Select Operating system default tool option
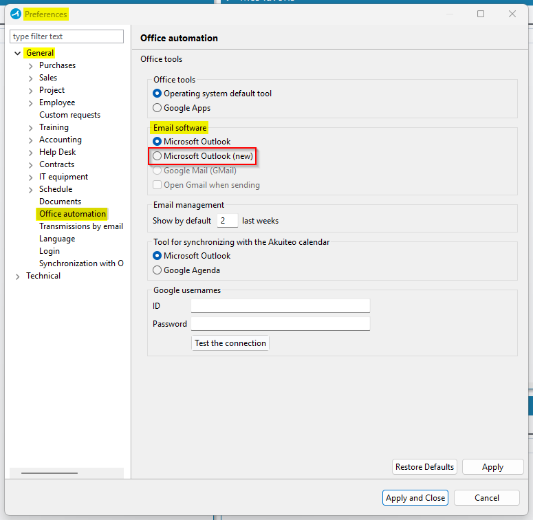Screen dimensions: 533x520 point(157,94)
